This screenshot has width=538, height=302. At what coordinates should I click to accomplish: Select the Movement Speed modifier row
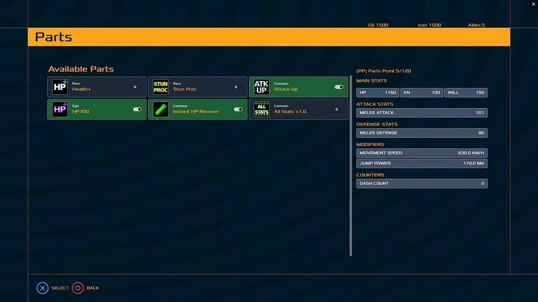pos(422,153)
